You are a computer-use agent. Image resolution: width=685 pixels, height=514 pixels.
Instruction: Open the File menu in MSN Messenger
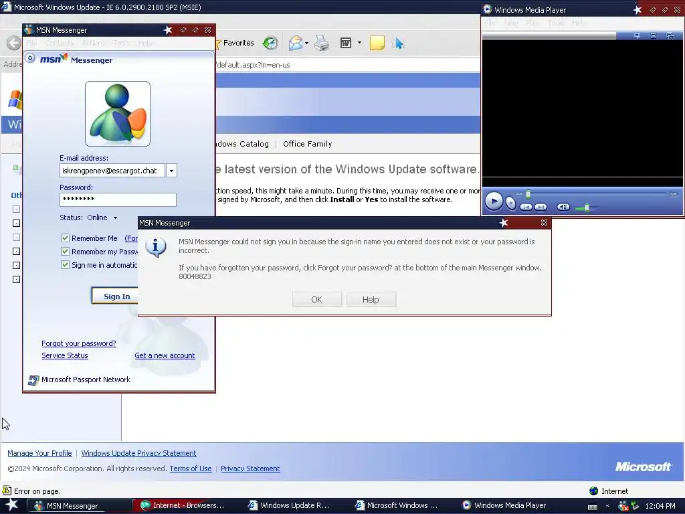pyautogui.click(x=31, y=43)
